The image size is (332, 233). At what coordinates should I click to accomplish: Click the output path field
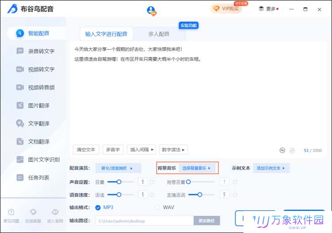[x=144, y=221]
